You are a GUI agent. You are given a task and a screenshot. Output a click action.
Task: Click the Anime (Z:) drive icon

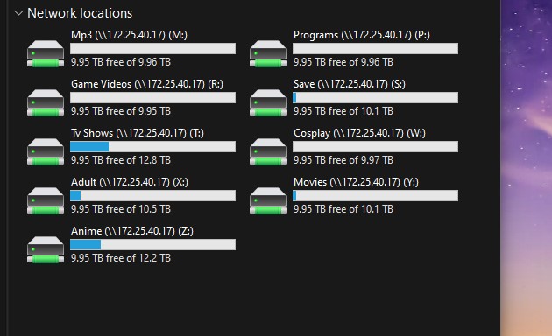46,249
